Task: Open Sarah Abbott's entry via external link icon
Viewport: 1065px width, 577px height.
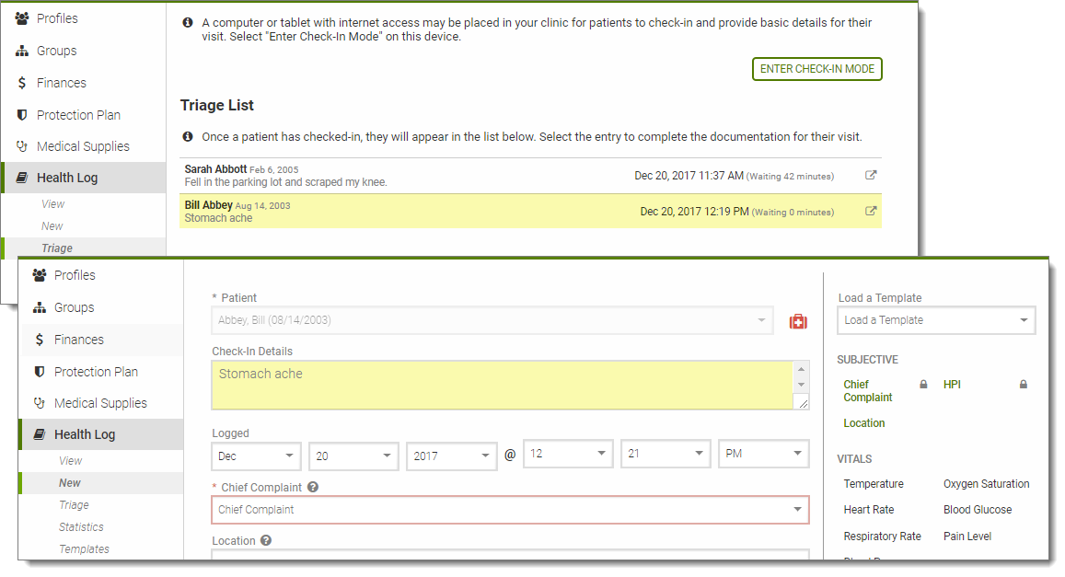Action: pyautogui.click(x=871, y=175)
